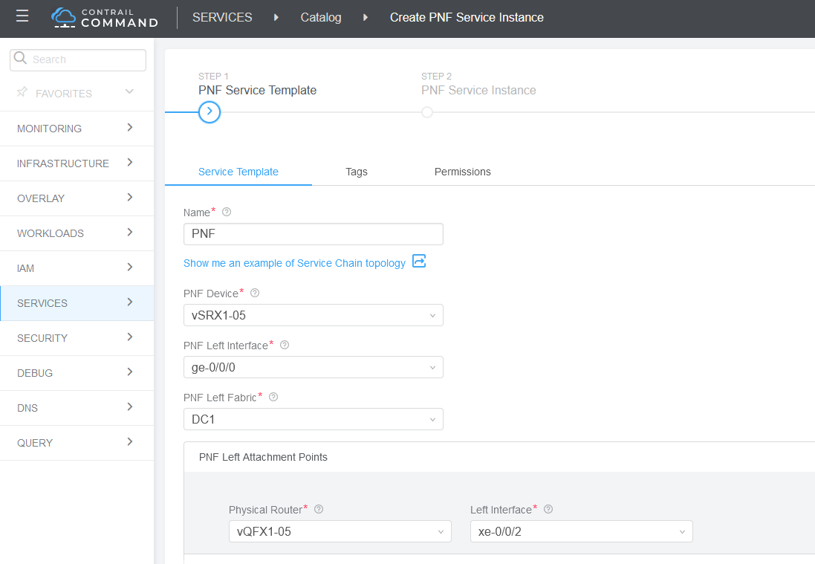Image resolution: width=815 pixels, height=564 pixels.
Task: Open the PNF Left Fabric DC1 dropdown
Action: pyautogui.click(x=313, y=419)
